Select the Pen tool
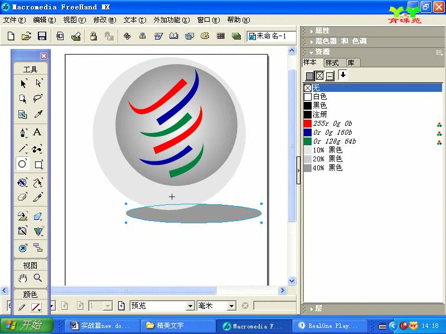Viewport: 446px width, 334px height. [23, 132]
